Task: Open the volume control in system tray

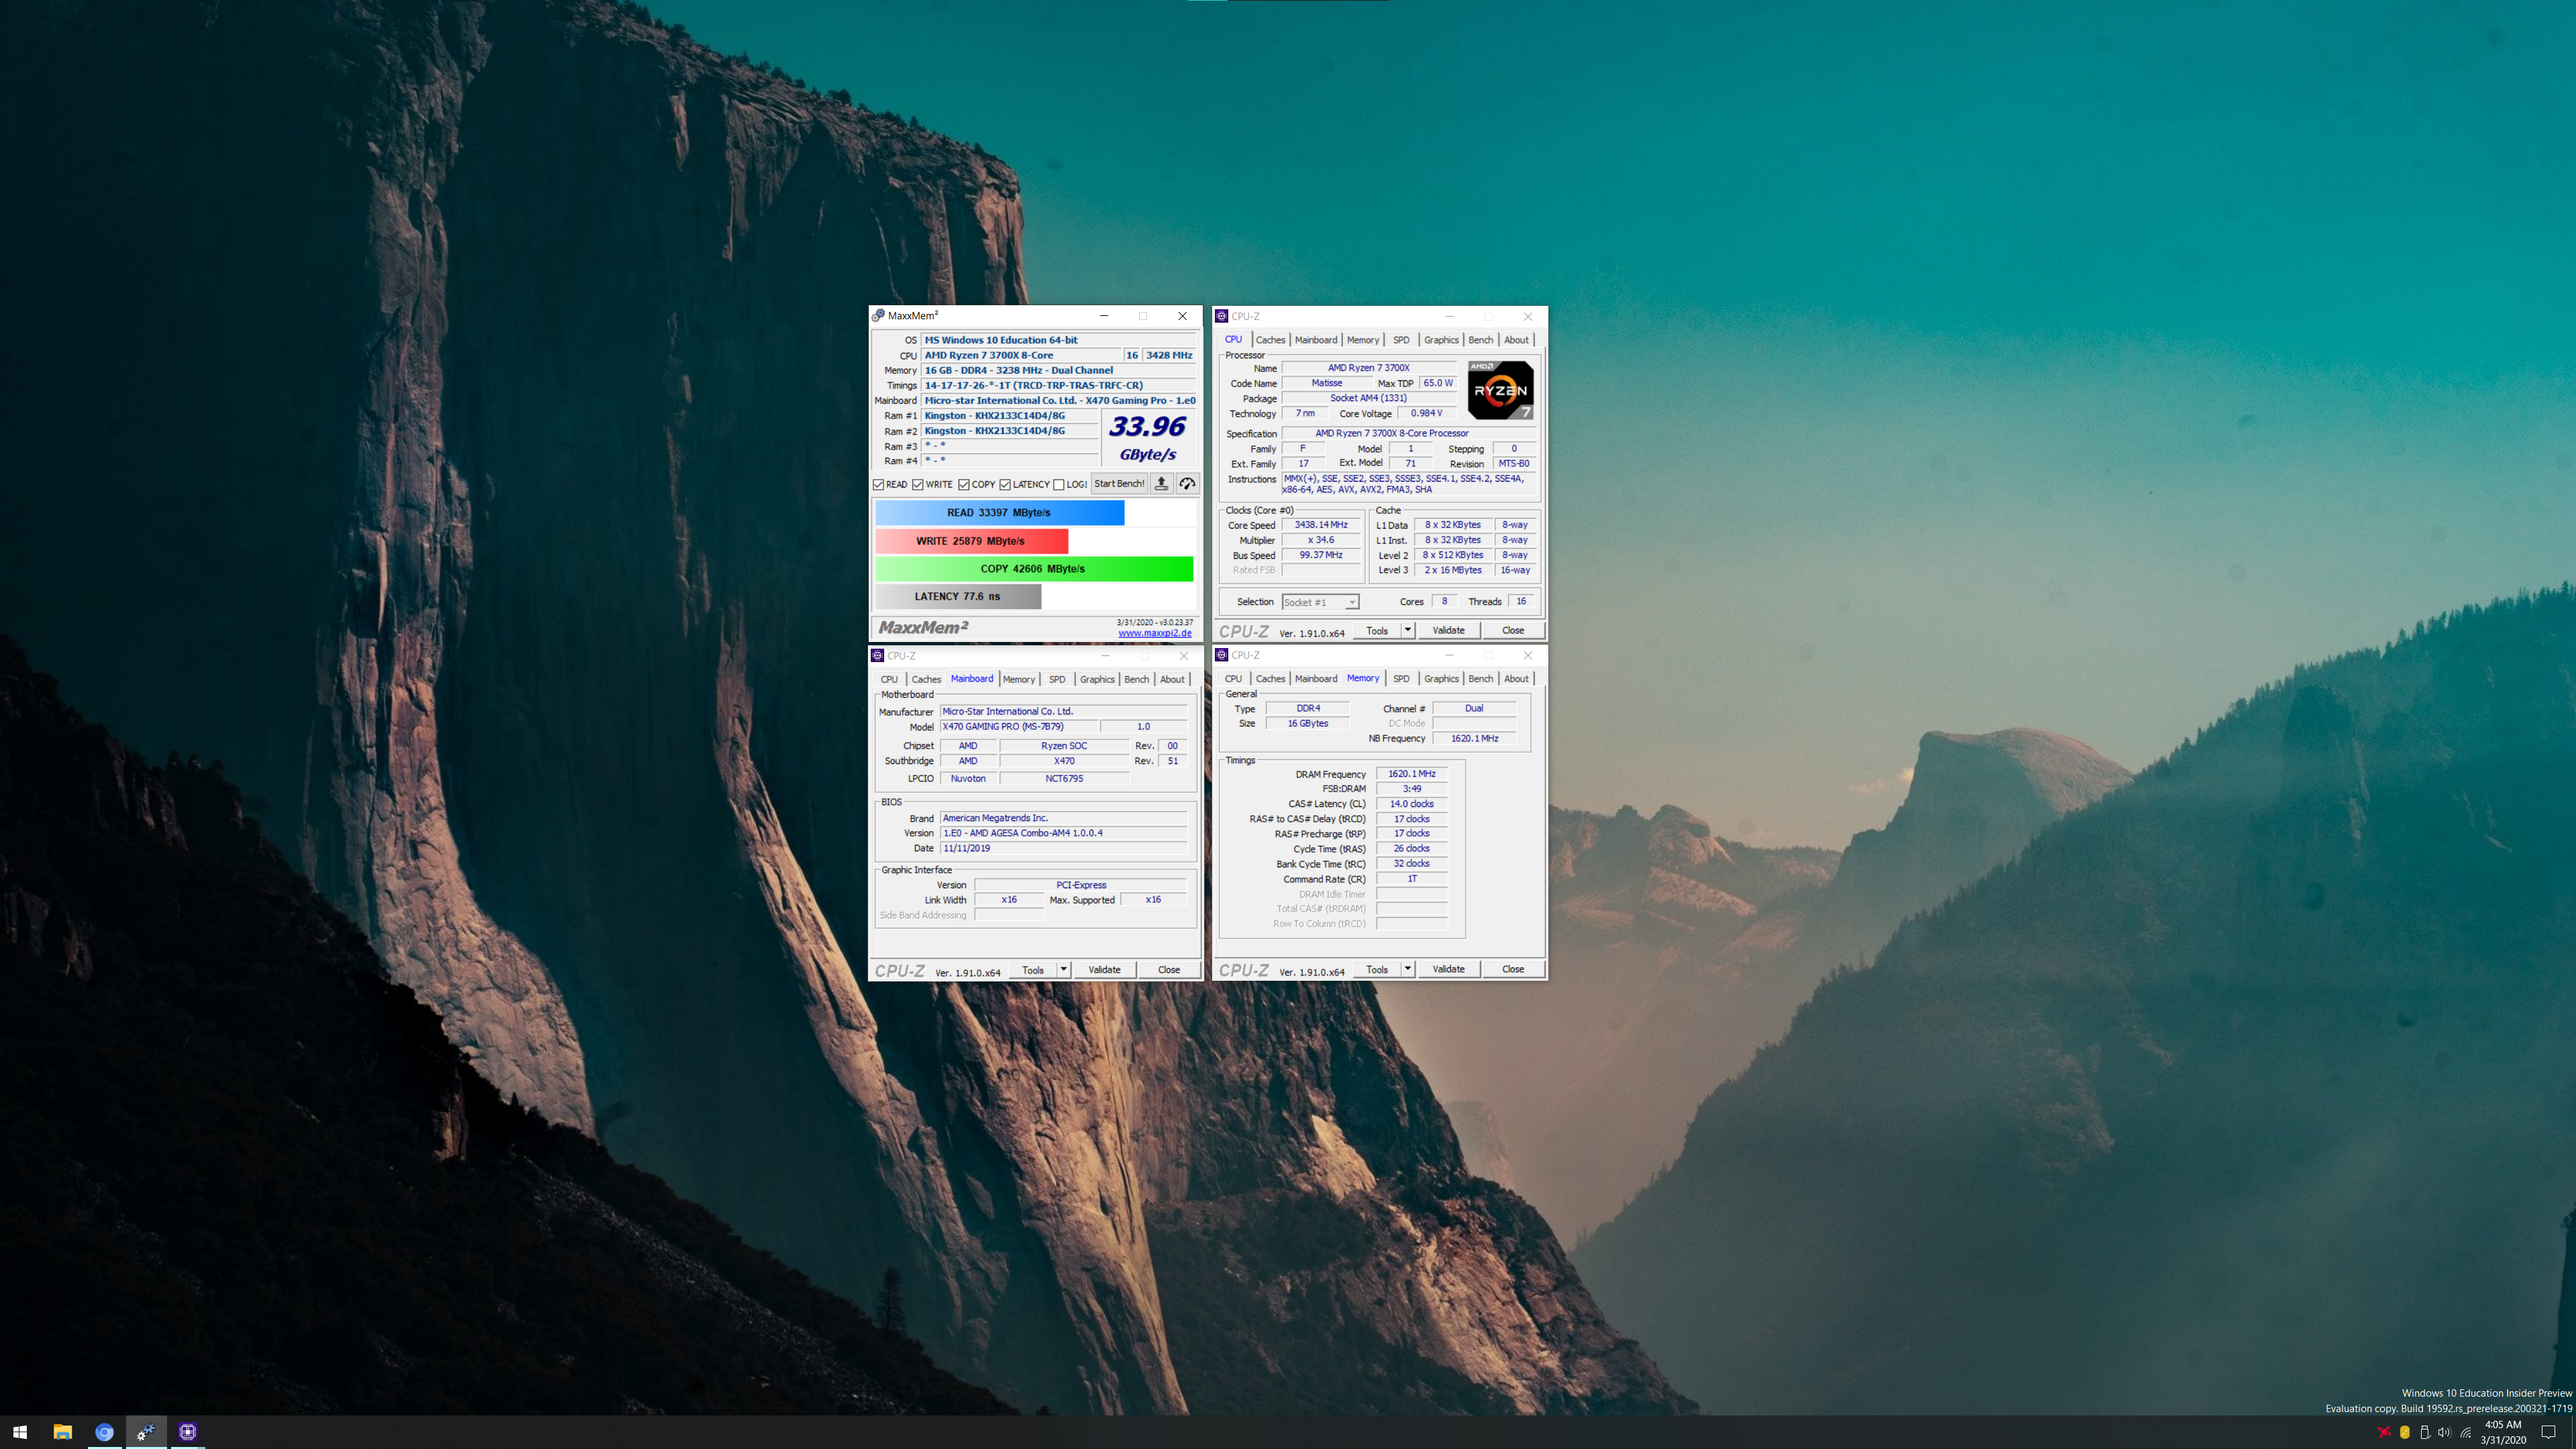Action: tap(2444, 1432)
